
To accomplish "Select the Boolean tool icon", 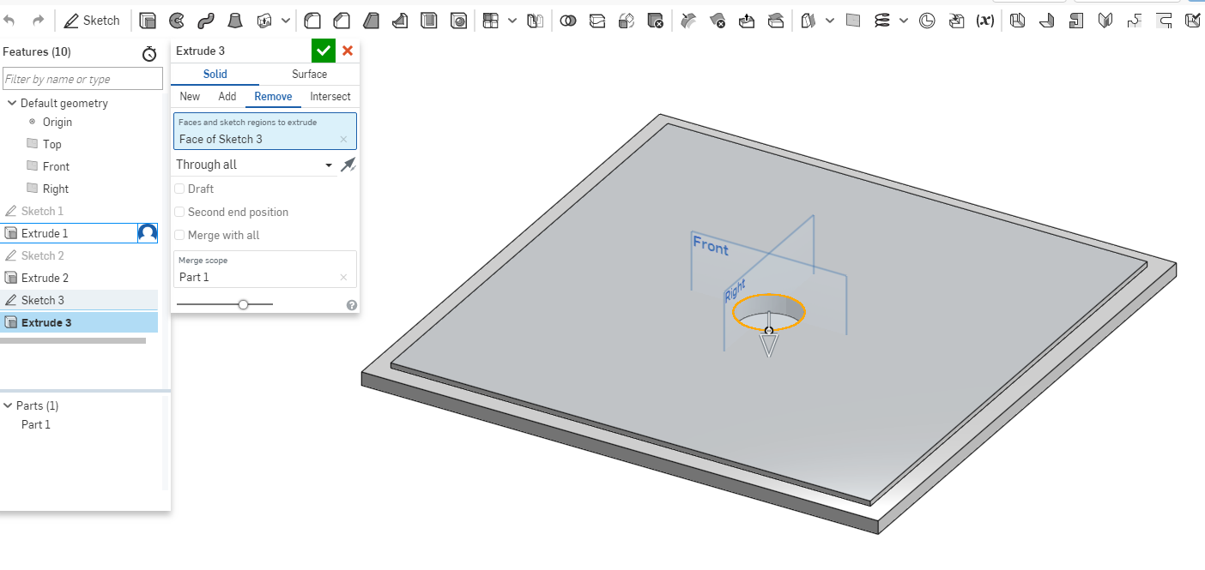I will point(568,21).
